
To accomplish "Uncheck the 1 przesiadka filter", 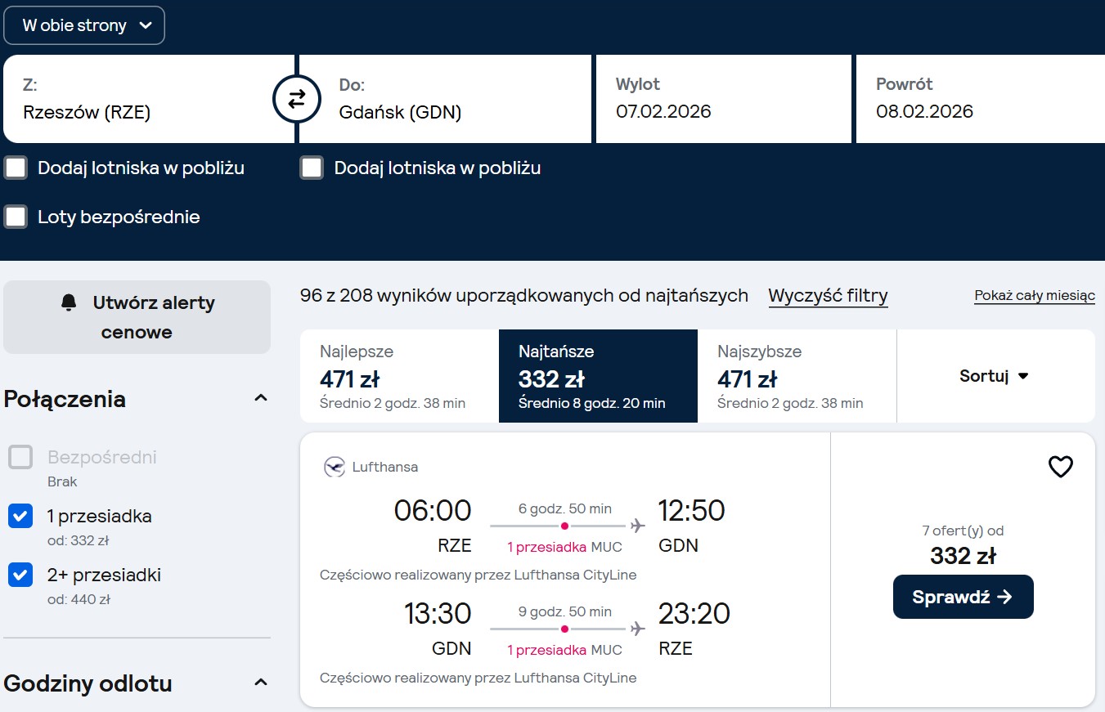I will tap(20, 516).
